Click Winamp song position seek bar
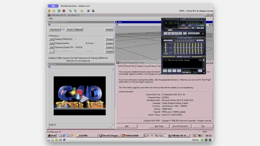This screenshot has width=260, height=146. click(x=184, y=30)
